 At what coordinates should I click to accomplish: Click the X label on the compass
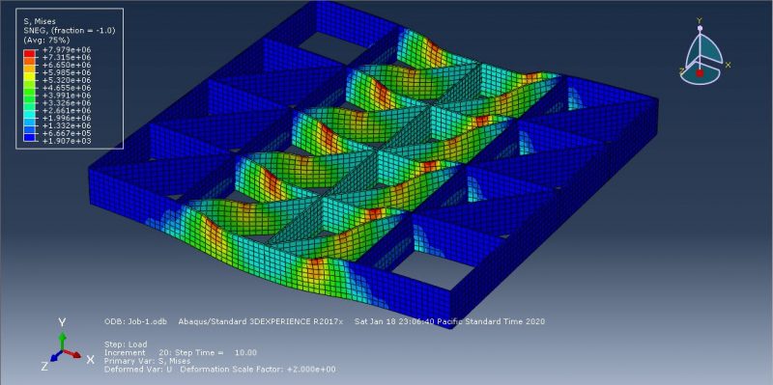click(729, 65)
